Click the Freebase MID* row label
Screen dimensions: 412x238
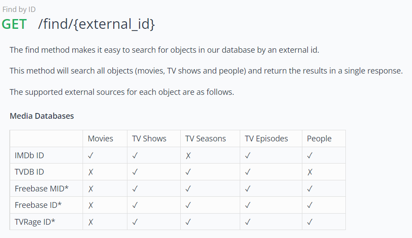point(42,188)
